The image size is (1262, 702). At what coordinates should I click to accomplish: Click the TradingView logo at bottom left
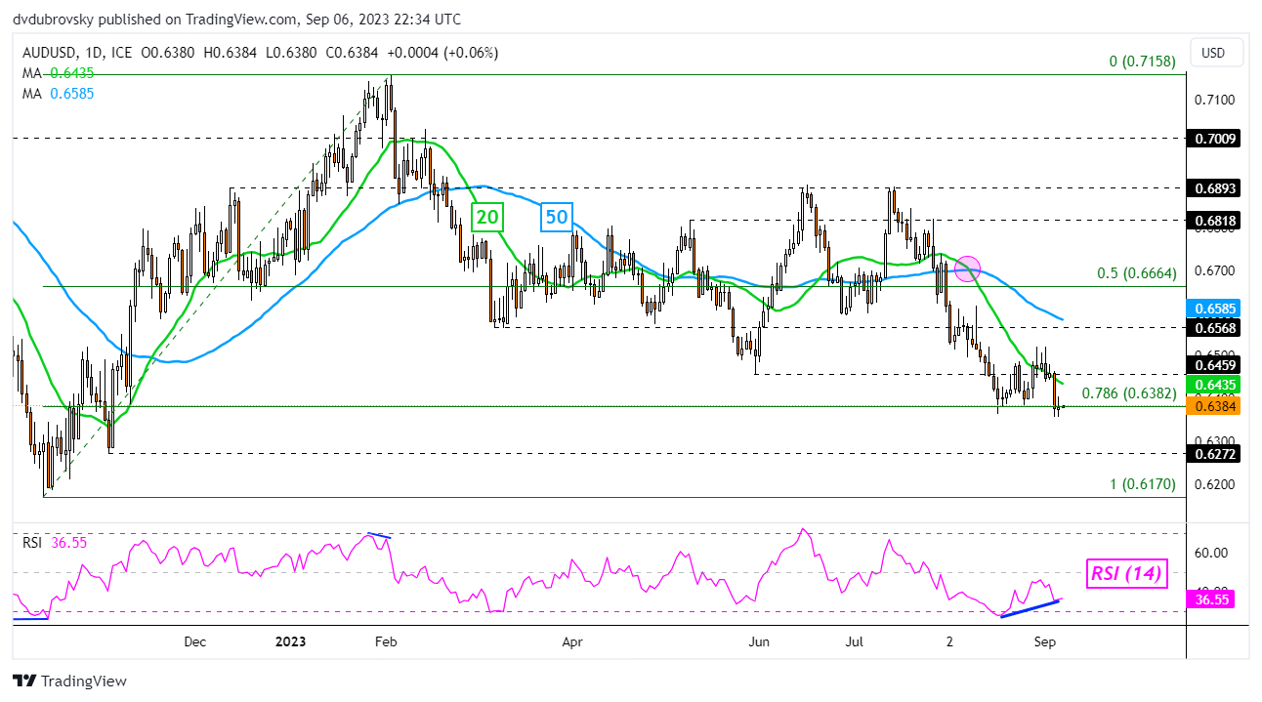[69, 681]
